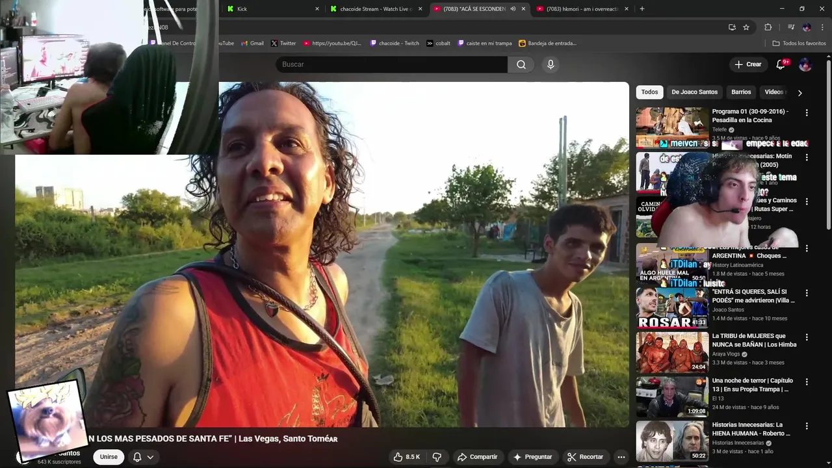Select the Barrios filter chip
832x468 pixels.
pyautogui.click(x=741, y=92)
